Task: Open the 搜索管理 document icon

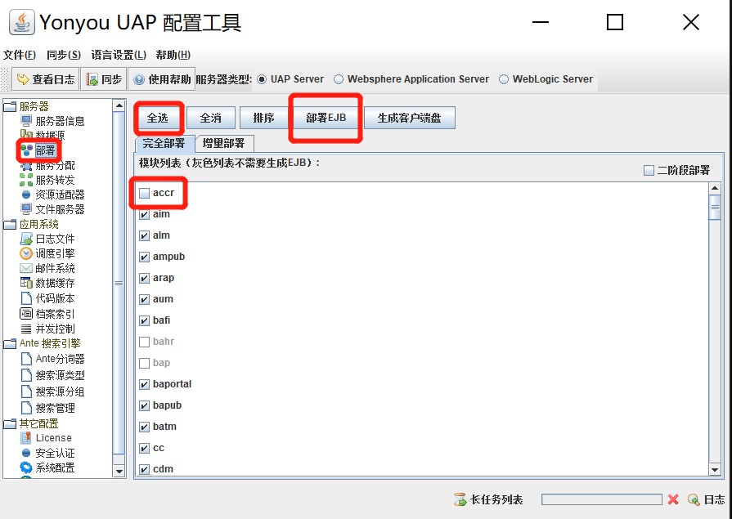Action: pyautogui.click(x=27, y=408)
